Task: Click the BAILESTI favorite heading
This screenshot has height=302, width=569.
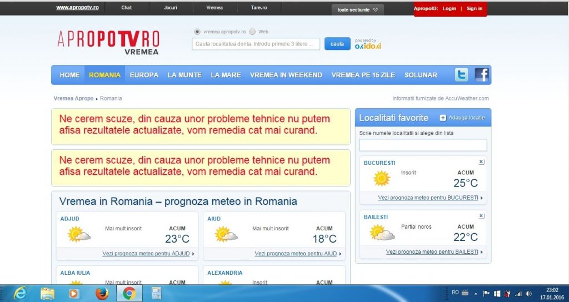Action: (376, 217)
